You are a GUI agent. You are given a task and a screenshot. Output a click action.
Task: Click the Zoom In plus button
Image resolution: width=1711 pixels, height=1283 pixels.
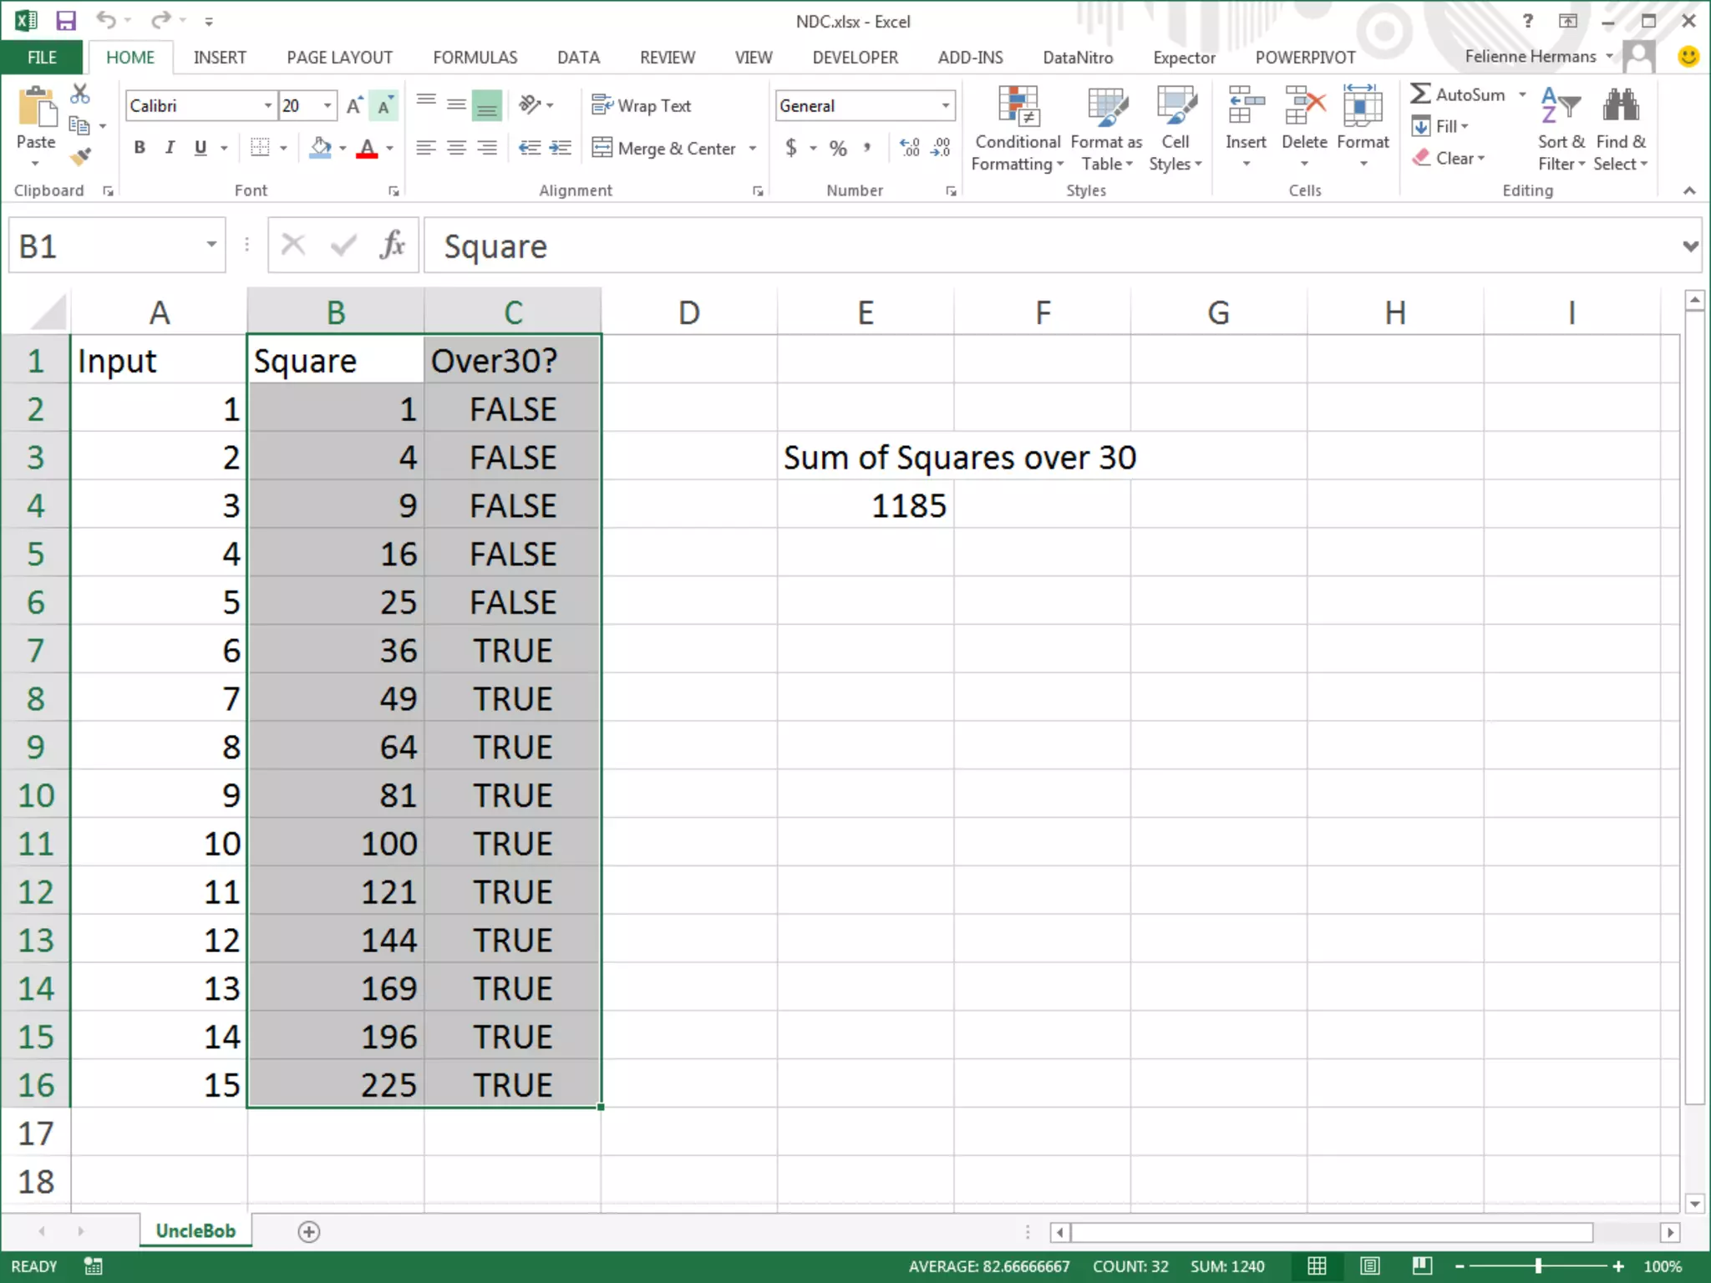point(1618,1266)
